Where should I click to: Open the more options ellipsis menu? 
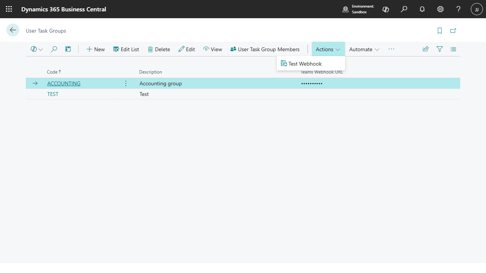391,49
